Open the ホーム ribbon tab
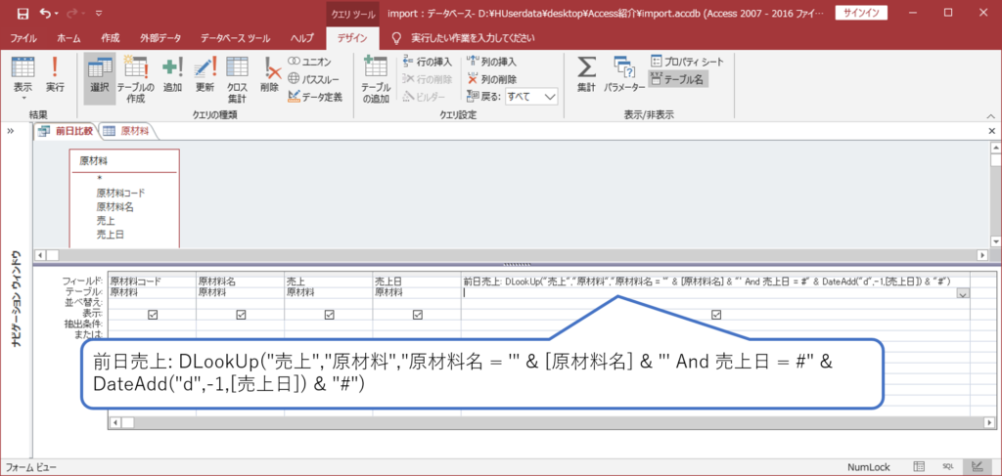The height and width of the screenshot is (476, 1002). [x=68, y=38]
